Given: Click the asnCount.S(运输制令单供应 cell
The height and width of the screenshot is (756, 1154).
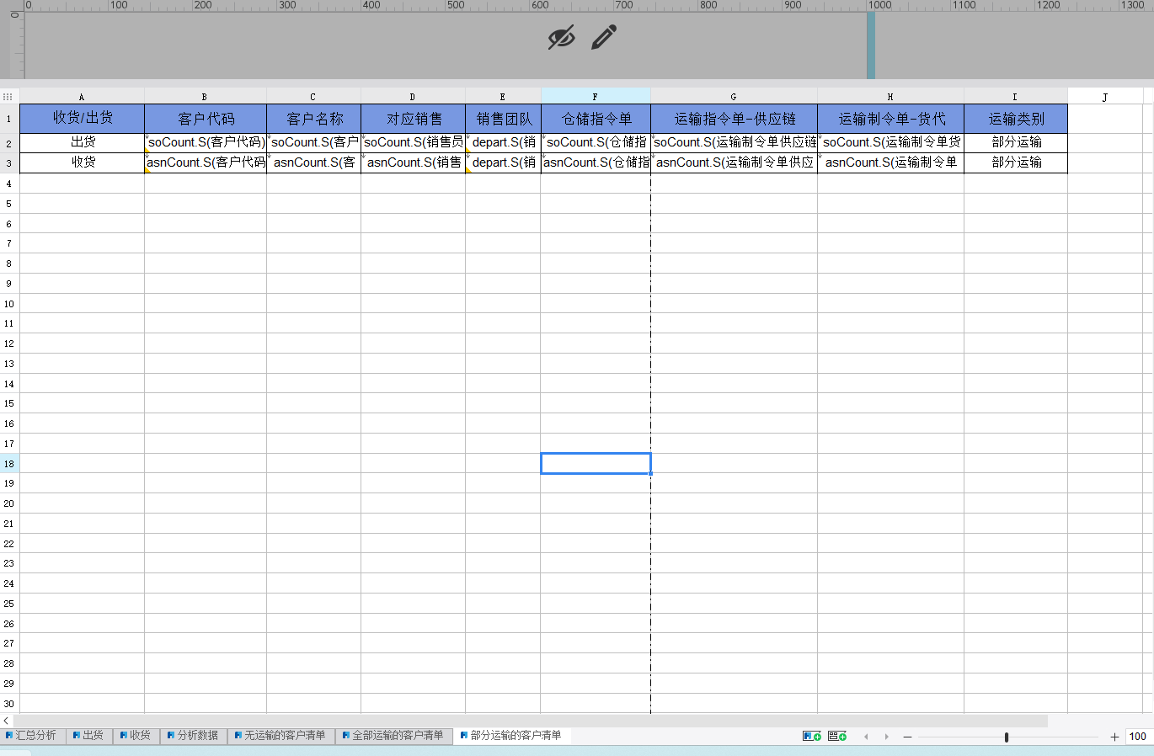Looking at the screenshot, I should pos(735,162).
